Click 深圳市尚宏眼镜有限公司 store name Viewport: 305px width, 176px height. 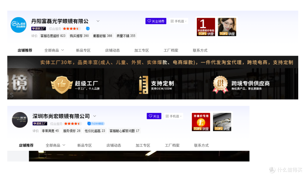(61, 116)
